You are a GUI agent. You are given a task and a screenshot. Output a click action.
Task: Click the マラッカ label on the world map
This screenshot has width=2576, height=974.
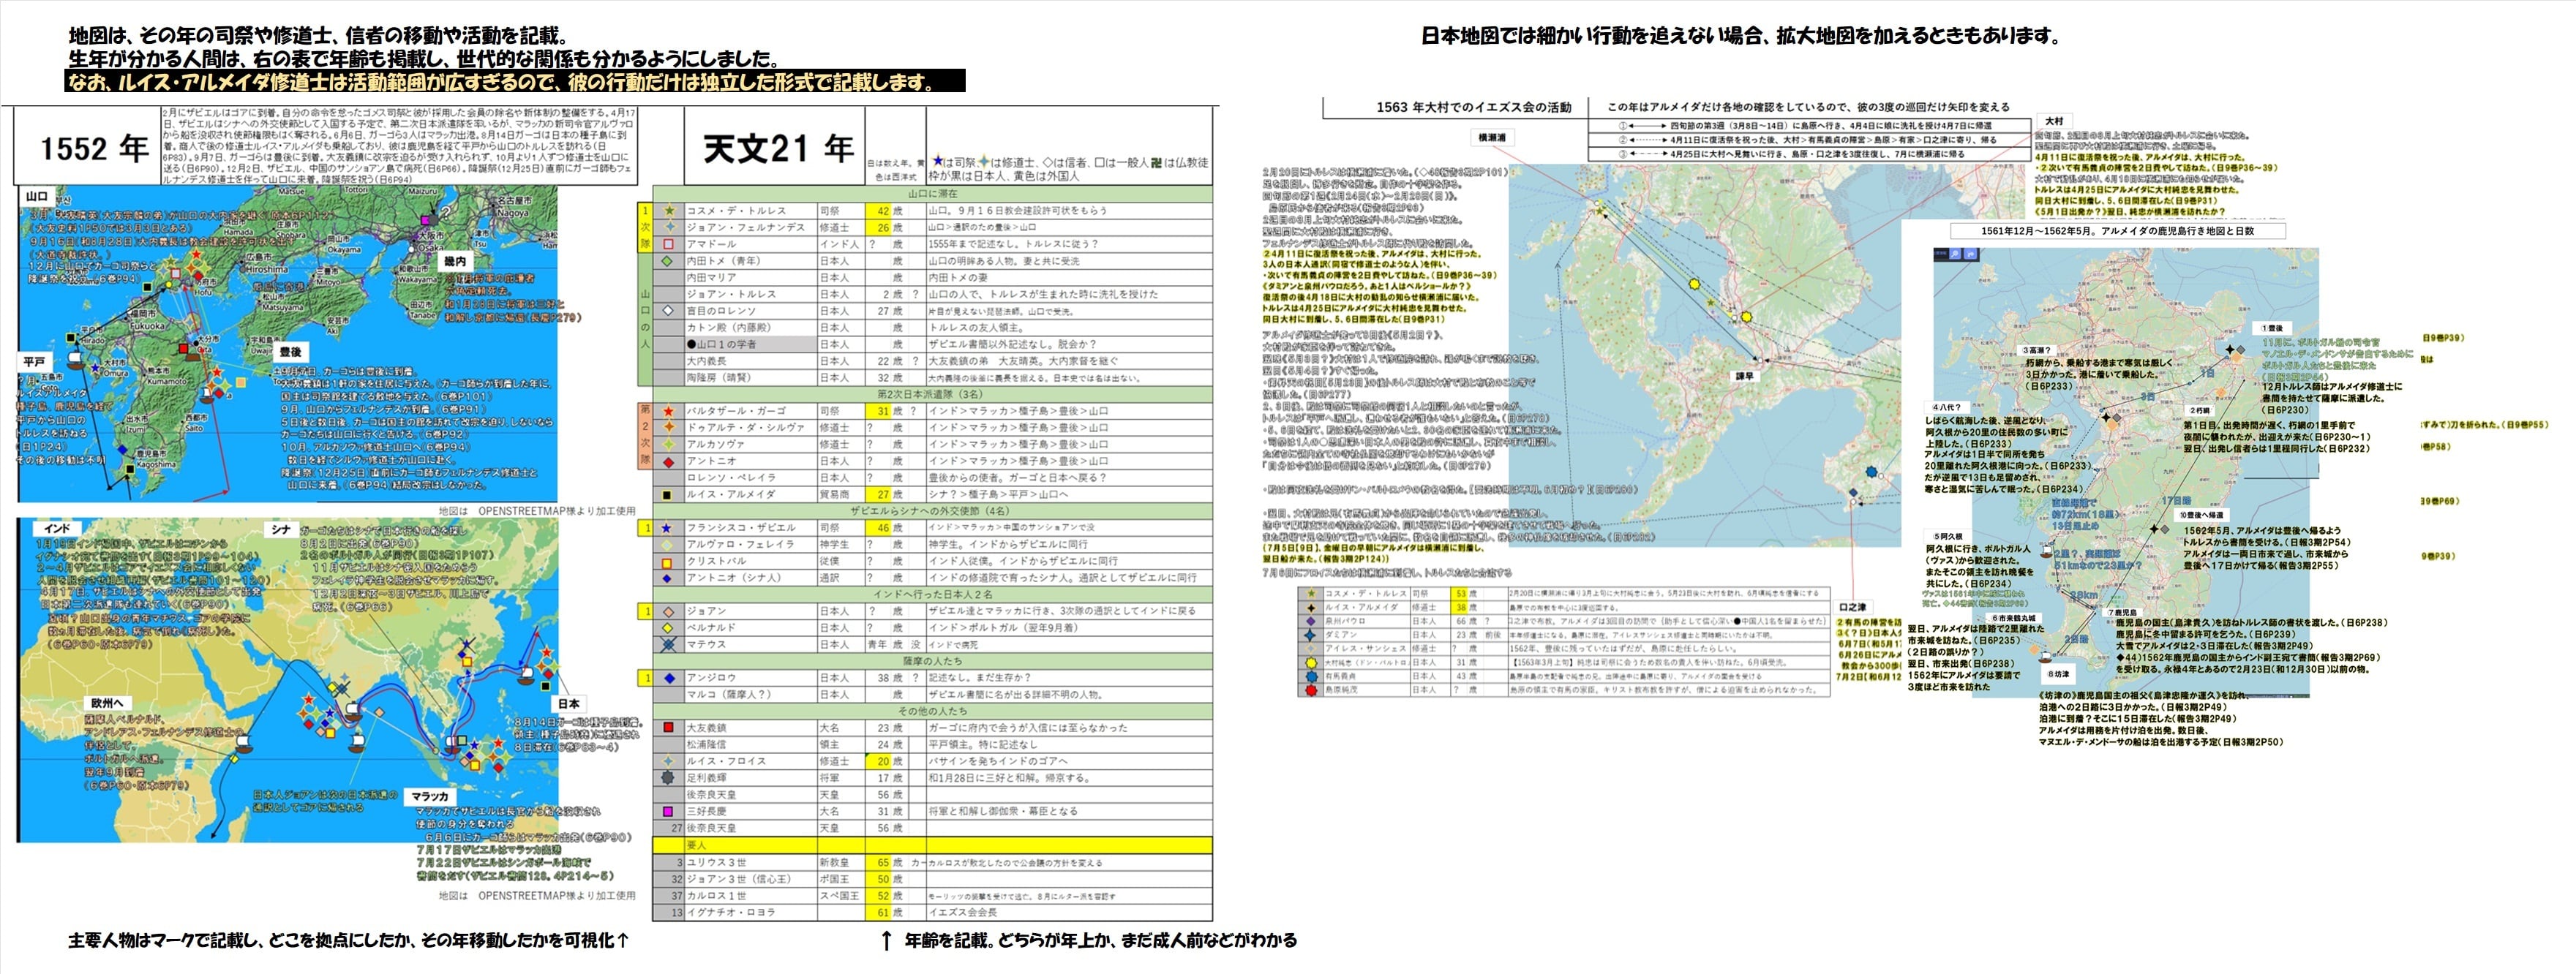click(x=430, y=796)
